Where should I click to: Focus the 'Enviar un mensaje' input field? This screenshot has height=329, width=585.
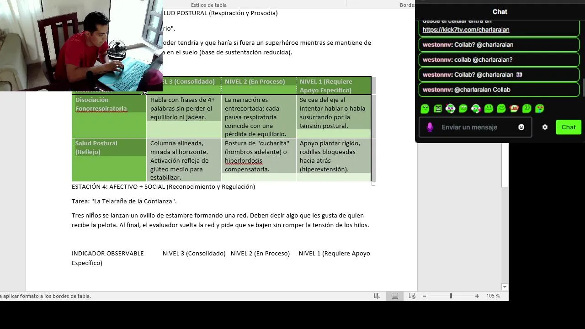[475, 127]
